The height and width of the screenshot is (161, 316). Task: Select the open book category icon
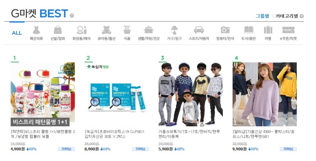coord(249,30)
